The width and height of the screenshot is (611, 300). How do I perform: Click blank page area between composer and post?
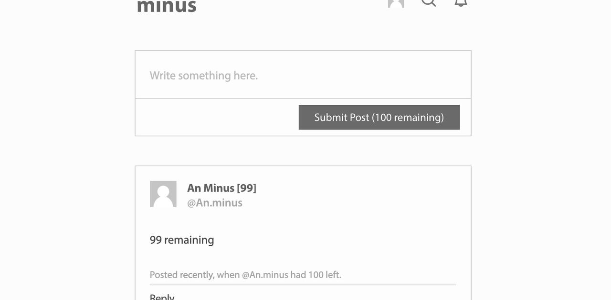(x=303, y=151)
